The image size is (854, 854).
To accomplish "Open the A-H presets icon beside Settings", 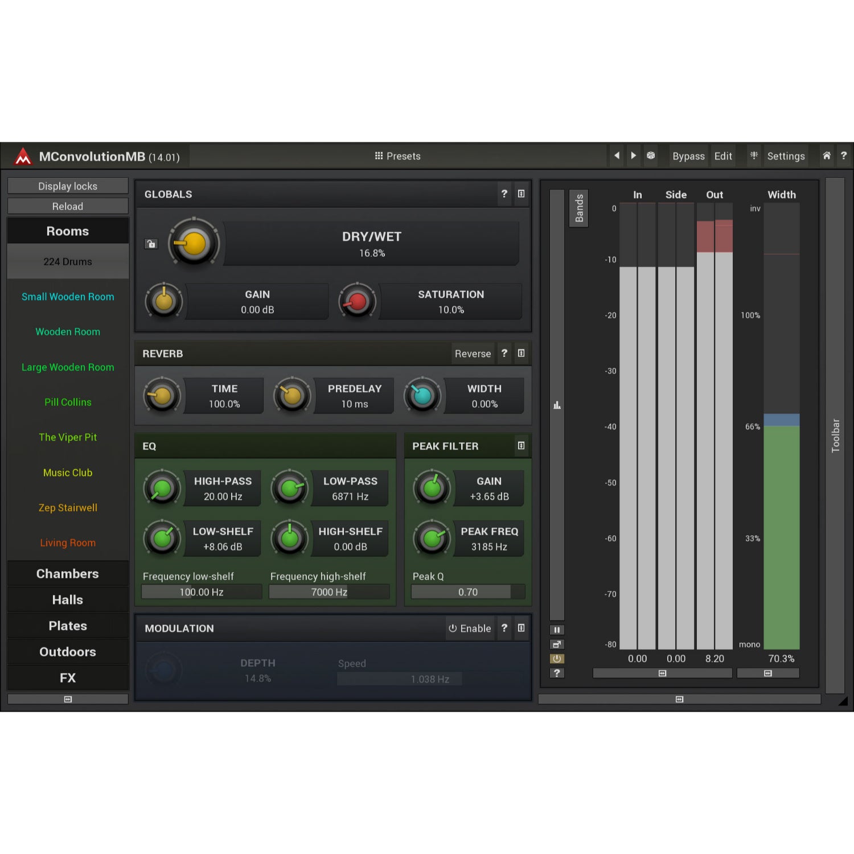I will 754,155.
